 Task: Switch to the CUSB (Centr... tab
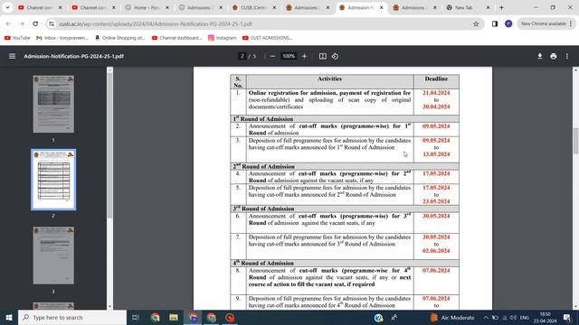[x=254, y=7]
